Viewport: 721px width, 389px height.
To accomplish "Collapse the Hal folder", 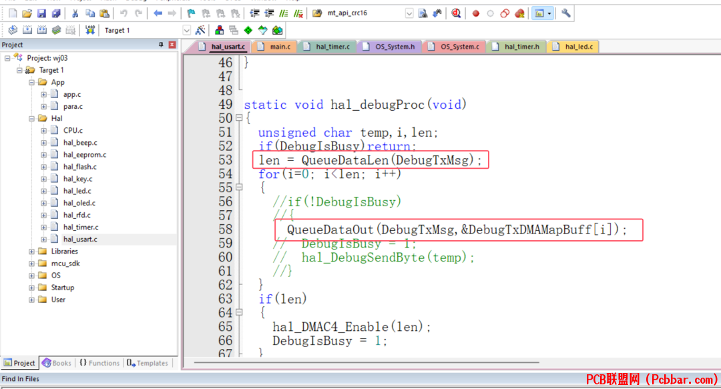I will coord(31,119).
